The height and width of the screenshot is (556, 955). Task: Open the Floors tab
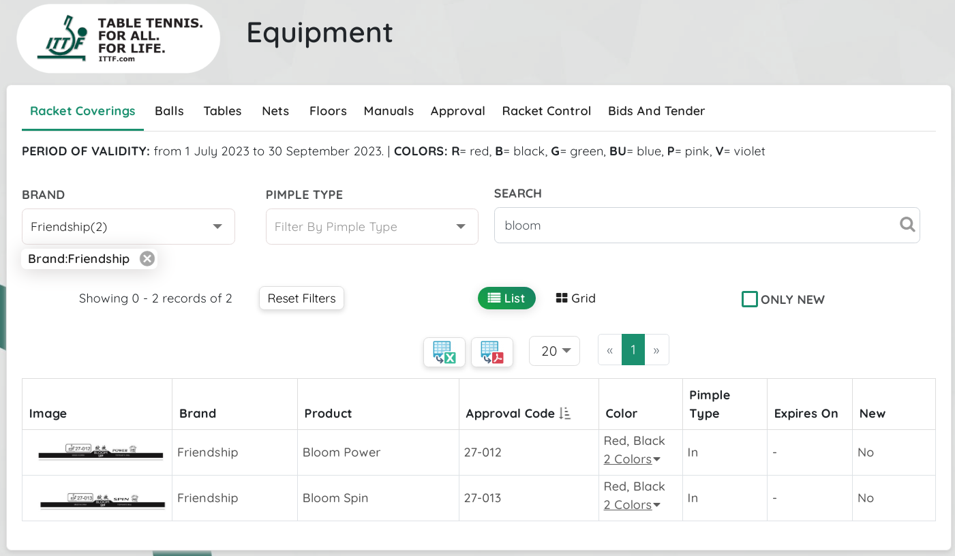[328, 111]
